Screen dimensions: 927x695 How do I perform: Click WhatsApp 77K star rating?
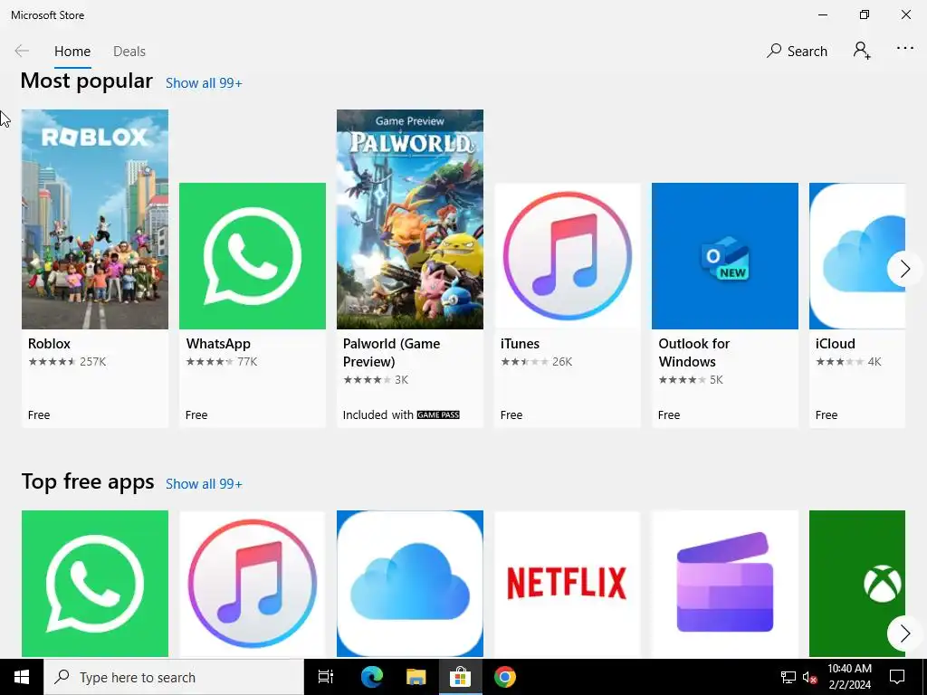pos(222,362)
